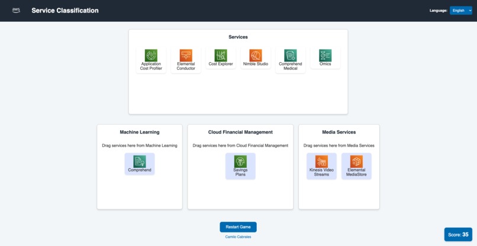Screen dimensions: 477x246
Task: Click the Services panel heading
Action: (238, 37)
